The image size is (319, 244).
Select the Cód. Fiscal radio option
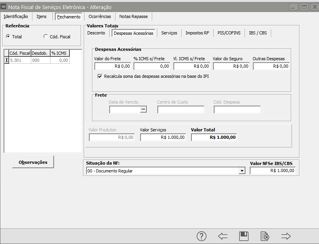[45, 36]
